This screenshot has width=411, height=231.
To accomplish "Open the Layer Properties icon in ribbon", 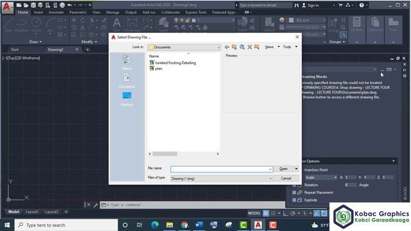I will coord(164,24).
